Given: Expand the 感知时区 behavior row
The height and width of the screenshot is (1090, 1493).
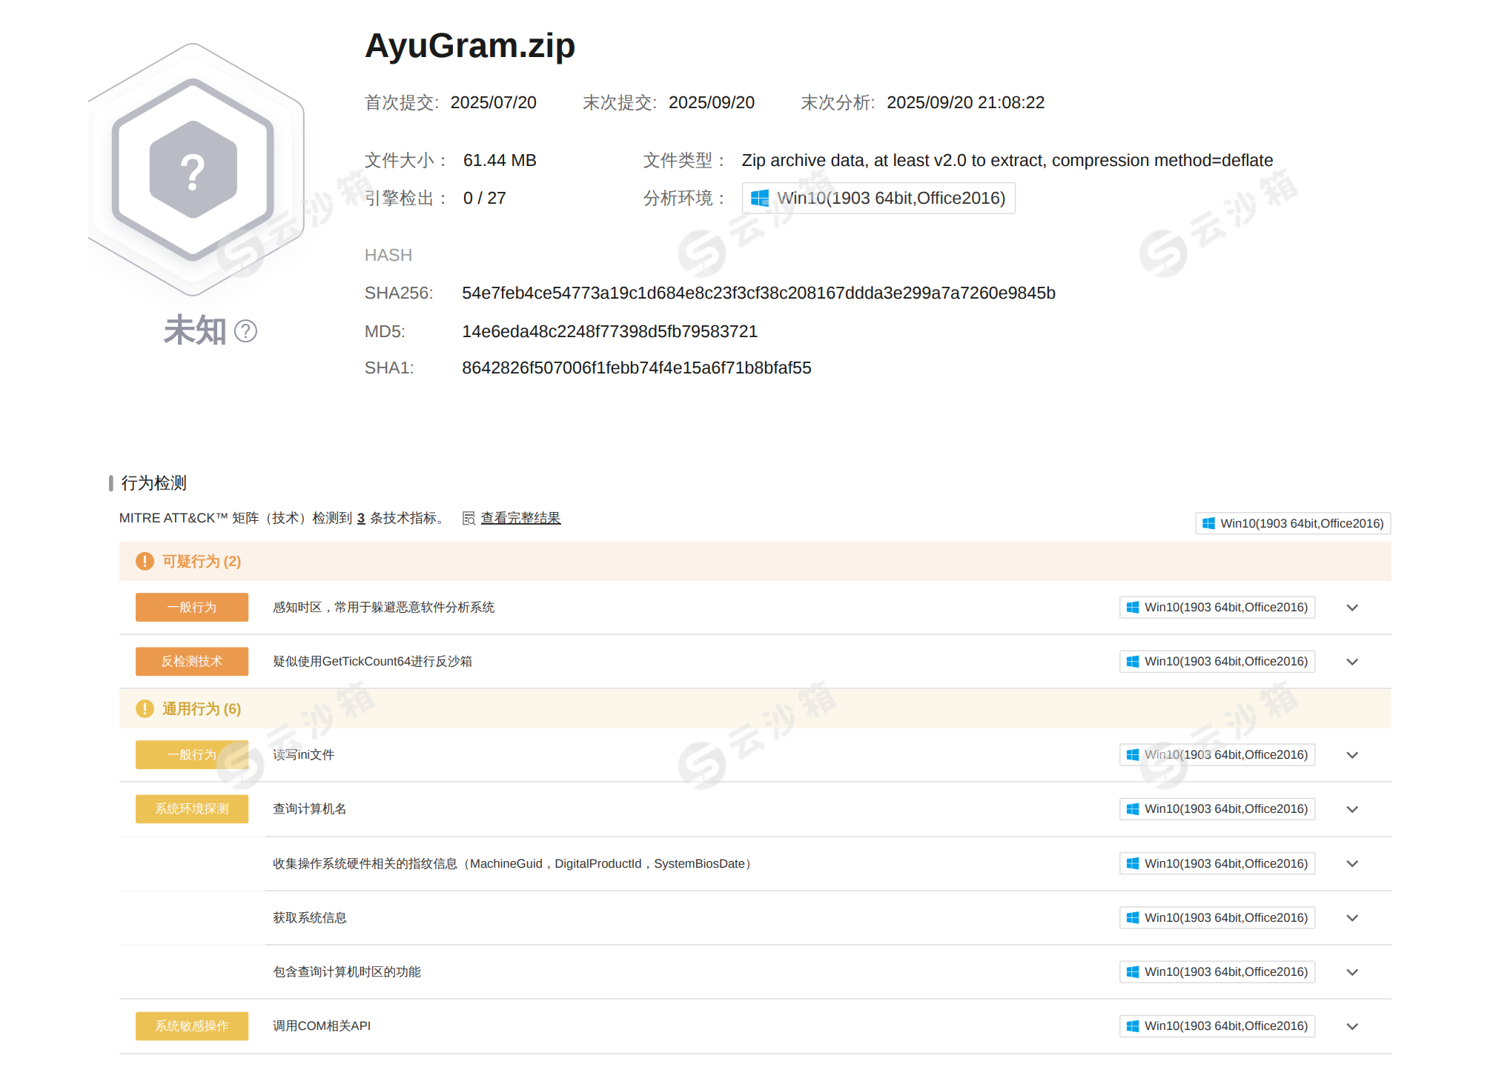Looking at the screenshot, I should [x=1352, y=608].
